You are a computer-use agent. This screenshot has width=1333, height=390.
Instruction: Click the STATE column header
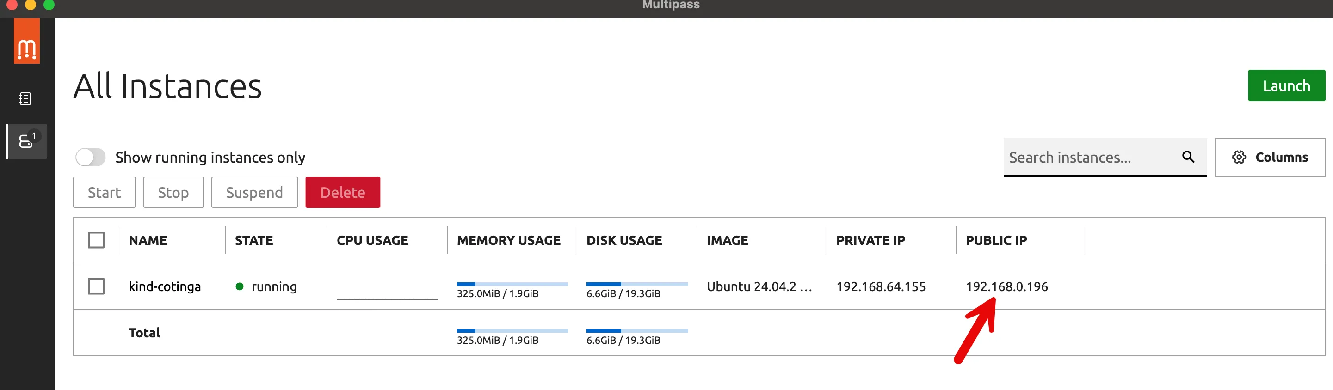253,241
